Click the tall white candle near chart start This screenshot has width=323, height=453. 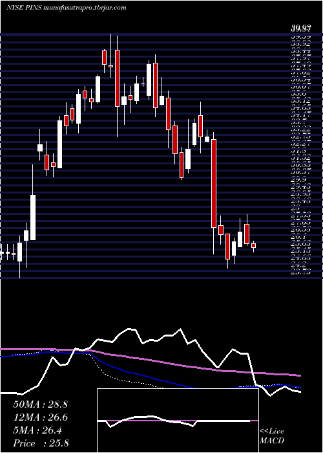33,217
